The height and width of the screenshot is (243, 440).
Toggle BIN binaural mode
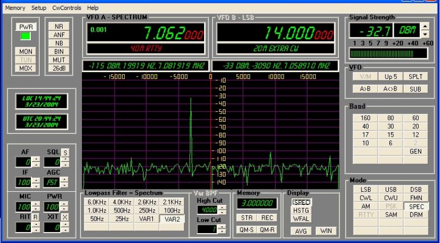tap(59, 51)
